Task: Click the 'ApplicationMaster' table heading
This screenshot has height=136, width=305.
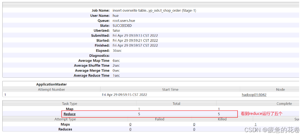Action: pos(51,84)
